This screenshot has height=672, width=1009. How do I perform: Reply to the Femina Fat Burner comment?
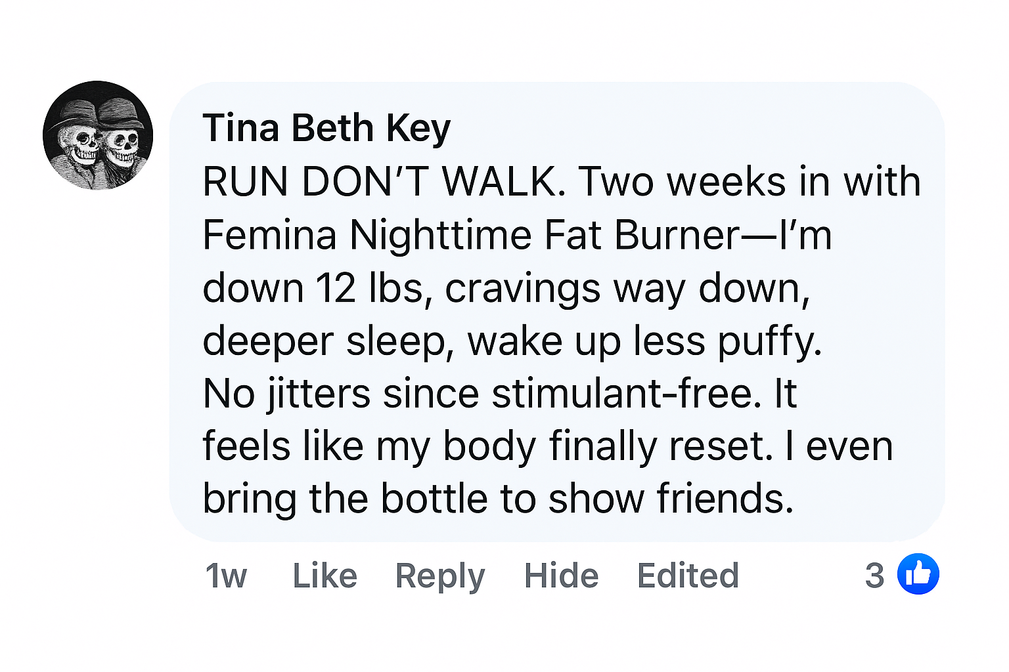439,576
